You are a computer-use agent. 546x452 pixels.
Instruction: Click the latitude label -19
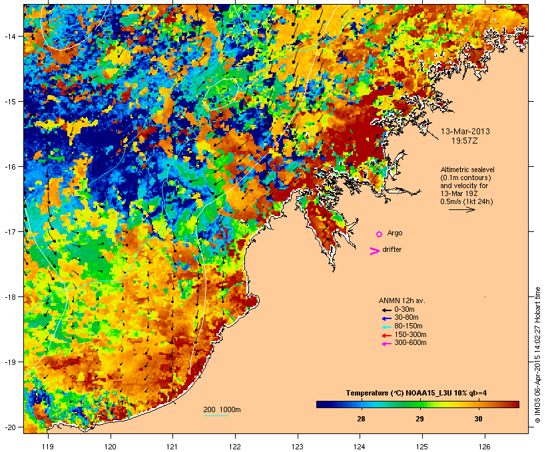[9, 362]
